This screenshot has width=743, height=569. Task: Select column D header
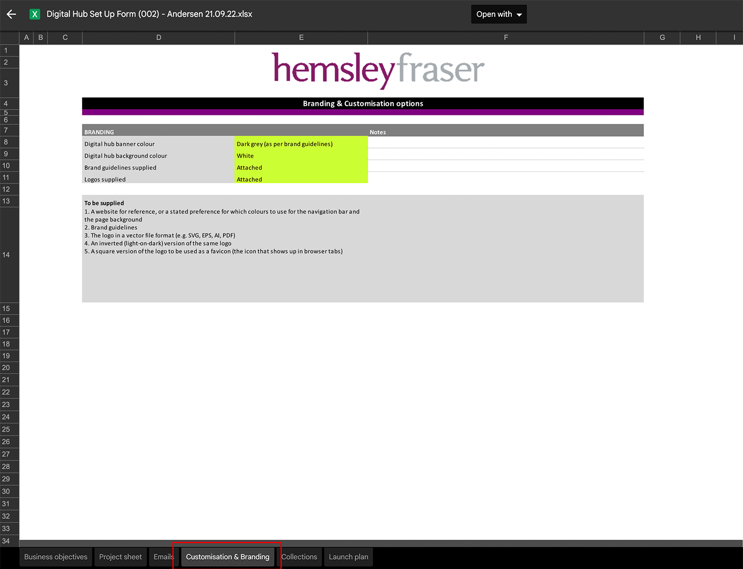coord(159,38)
